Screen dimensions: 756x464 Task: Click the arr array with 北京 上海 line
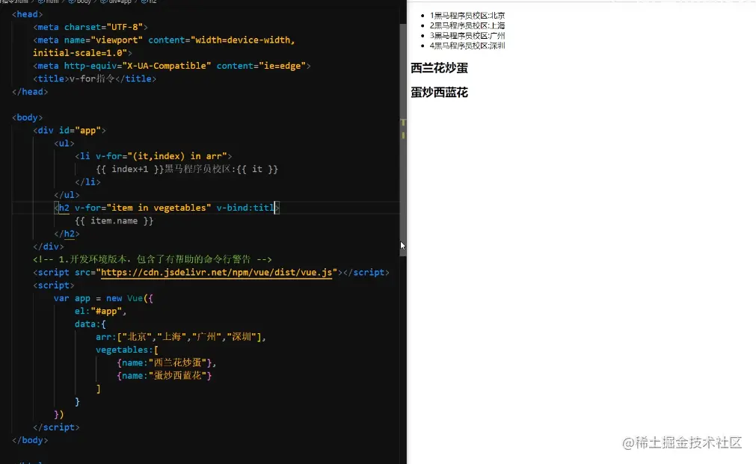click(181, 337)
